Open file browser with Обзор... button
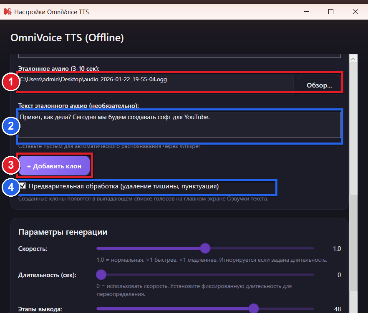 click(x=319, y=85)
